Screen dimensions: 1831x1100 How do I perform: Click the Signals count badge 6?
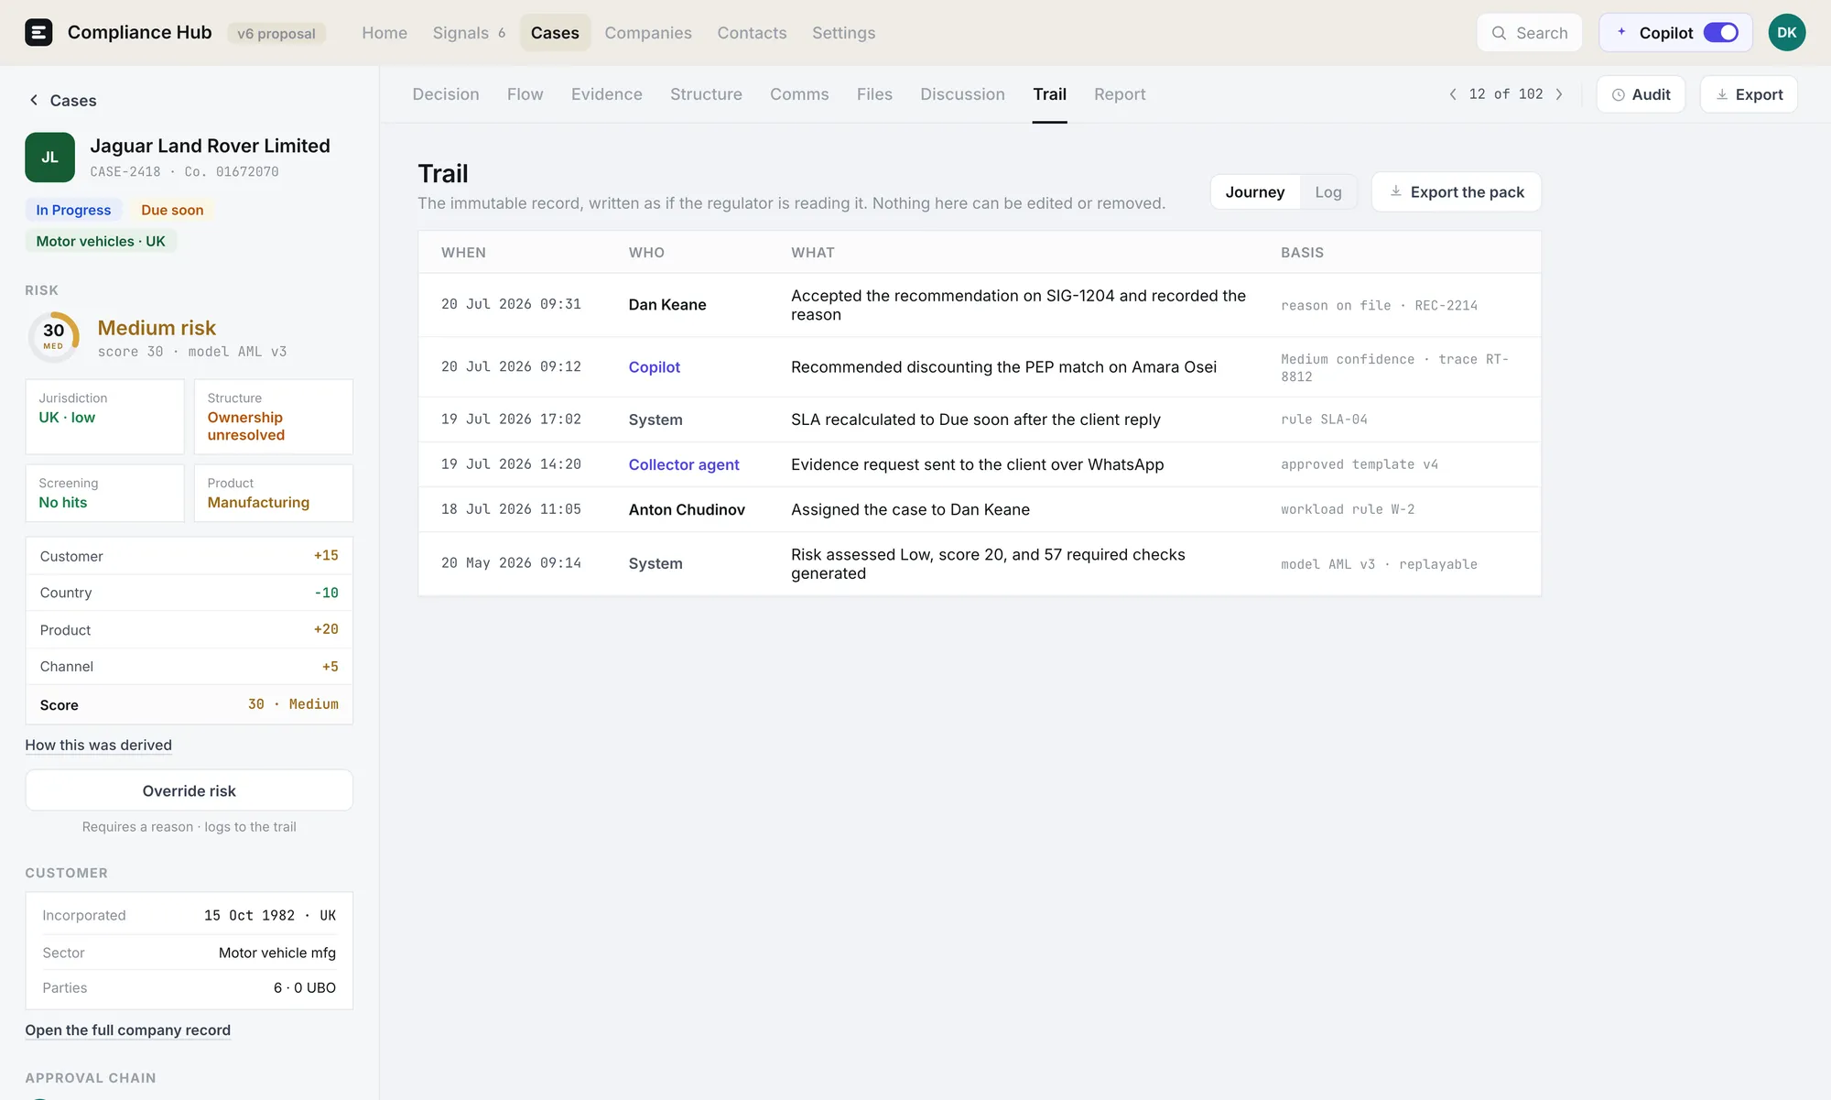pyautogui.click(x=502, y=34)
